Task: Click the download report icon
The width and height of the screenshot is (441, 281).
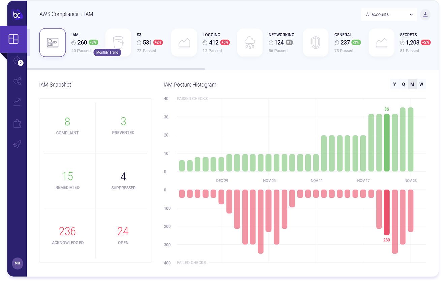Action: click(425, 14)
